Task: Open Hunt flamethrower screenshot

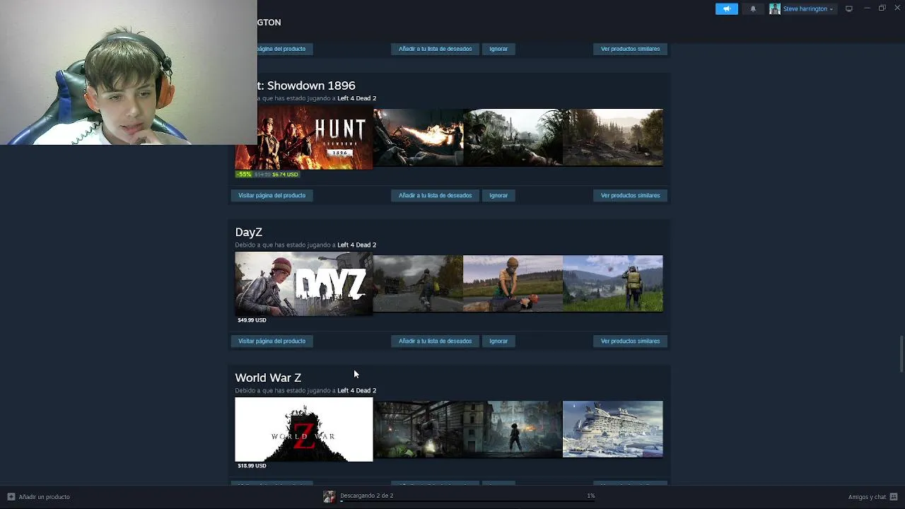Action: point(418,137)
